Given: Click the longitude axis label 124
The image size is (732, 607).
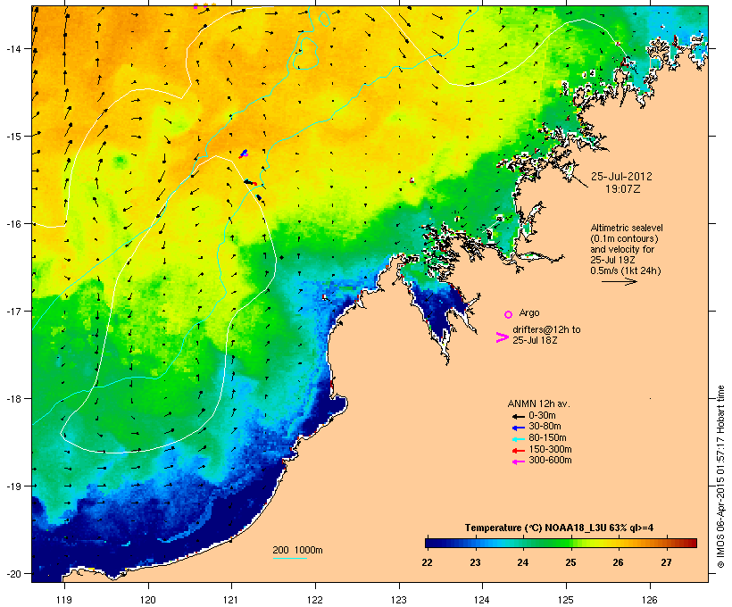Looking at the screenshot, I should [482, 600].
